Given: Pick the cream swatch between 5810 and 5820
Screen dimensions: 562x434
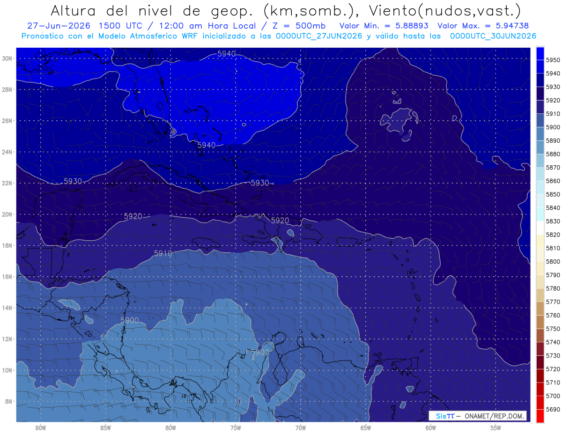Looking at the screenshot, I should pyautogui.click(x=540, y=241).
